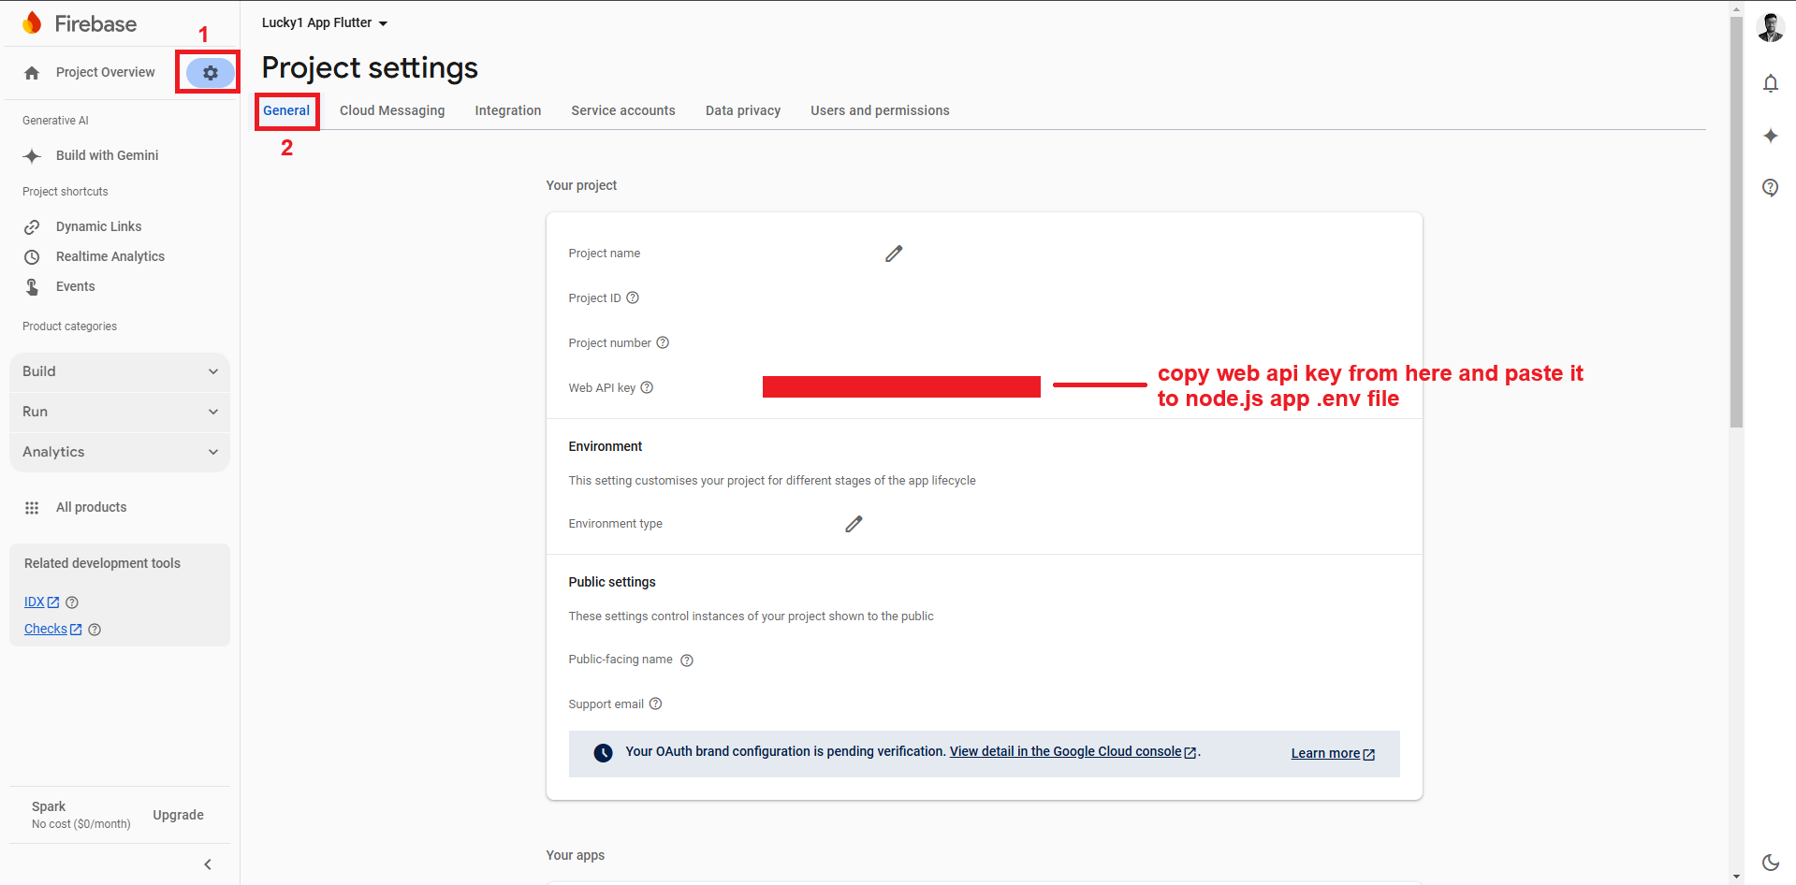Switch to the Cloud Messaging tab
The width and height of the screenshot is (1796, 885).
tap(392, 110)
